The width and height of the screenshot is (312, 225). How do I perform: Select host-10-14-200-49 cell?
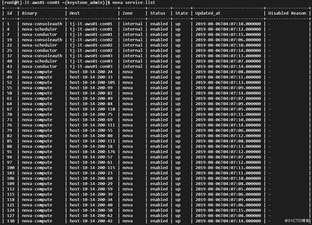[91, 99]
